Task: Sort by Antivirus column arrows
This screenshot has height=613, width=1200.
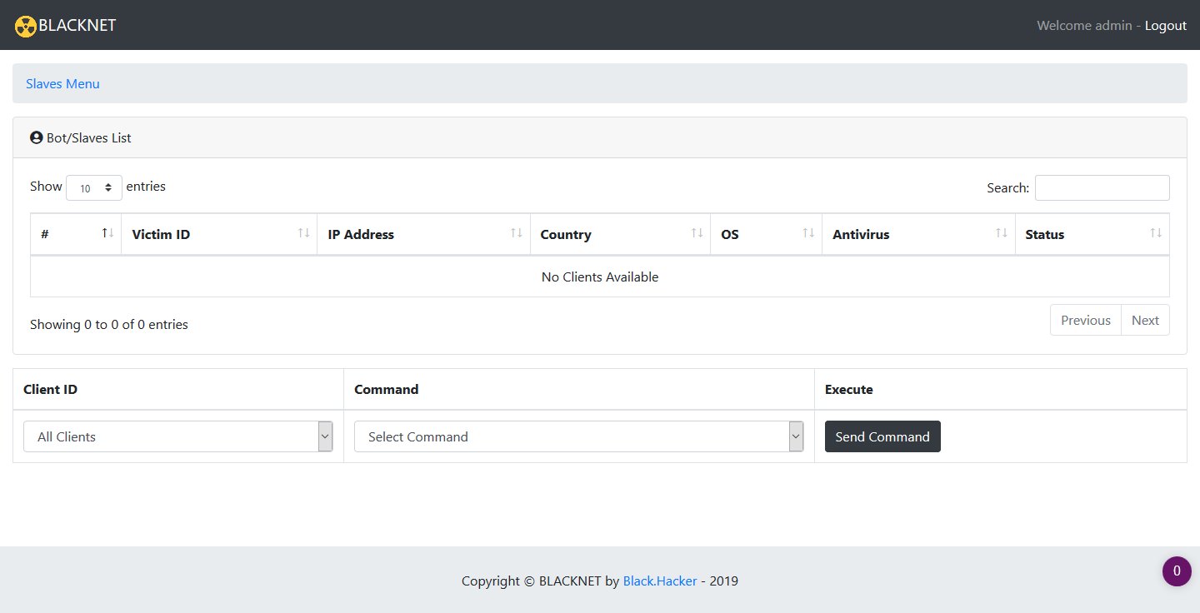Action: point(1002,233)
